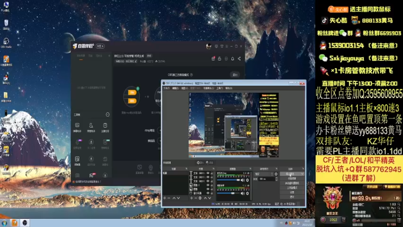Viewport: 403px width, 227px height.
Task: Click Exit in OBS Controls
Action: coord(292,197)
